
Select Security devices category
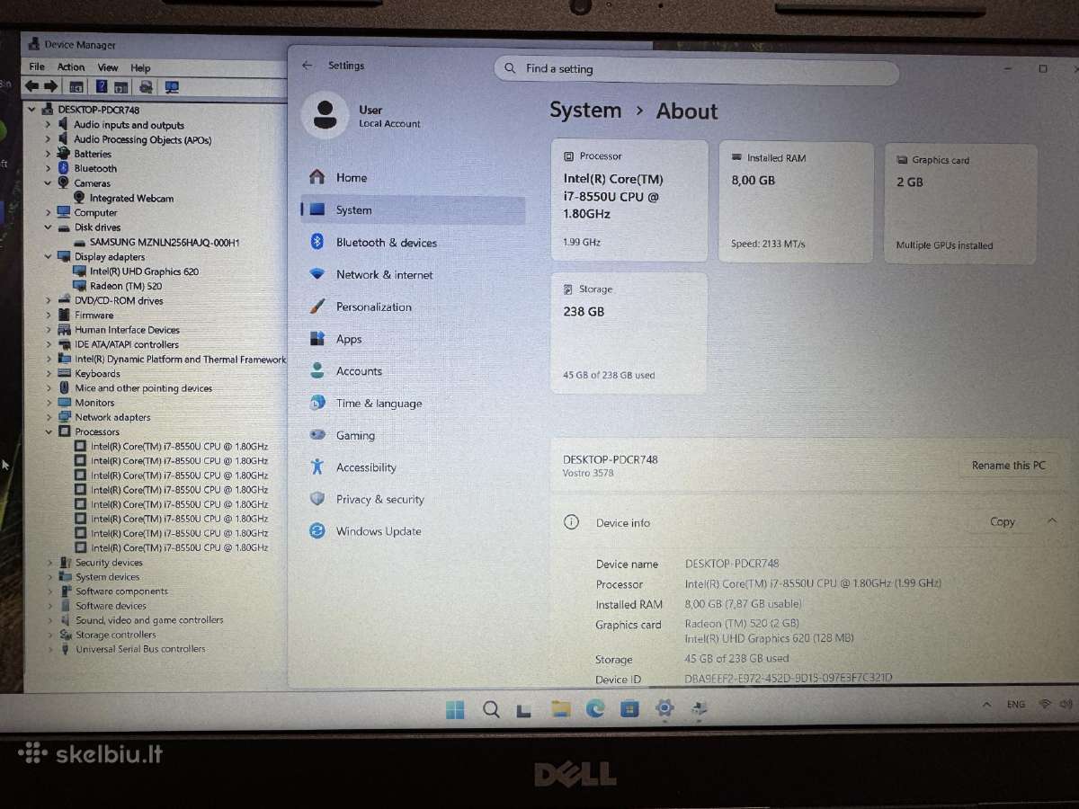pos(109,562)
